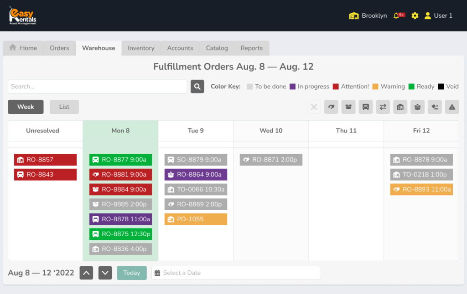The height and width of the screenshot is (294, 467).
Task: Open the User 1 account menu
Action: click(438, 15)
